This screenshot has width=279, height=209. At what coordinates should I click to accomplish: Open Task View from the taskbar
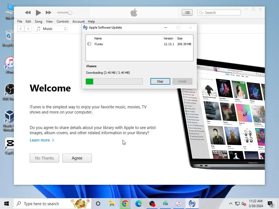point(98,204)
